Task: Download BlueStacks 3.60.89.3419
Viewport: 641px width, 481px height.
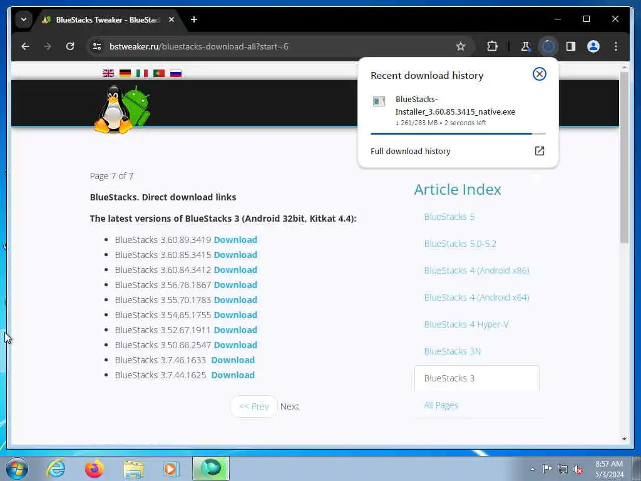Action: (x=235, y=240)
